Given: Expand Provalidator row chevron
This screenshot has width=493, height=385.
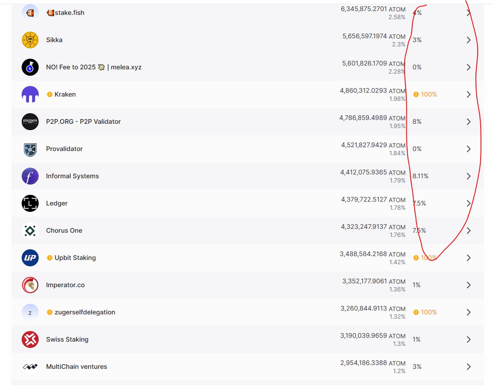Looking at the screenshot, I should (x=469, y=149).
